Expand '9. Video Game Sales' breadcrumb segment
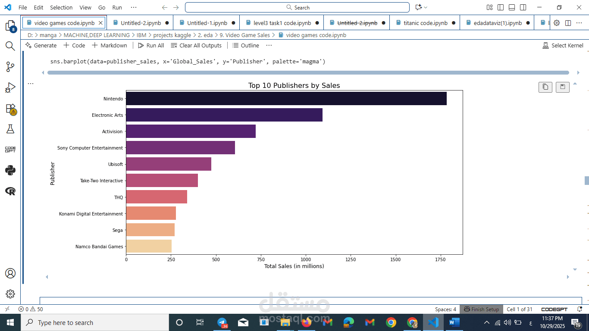The width and height of the screenshot is (589, 331). tap(245, 35)
